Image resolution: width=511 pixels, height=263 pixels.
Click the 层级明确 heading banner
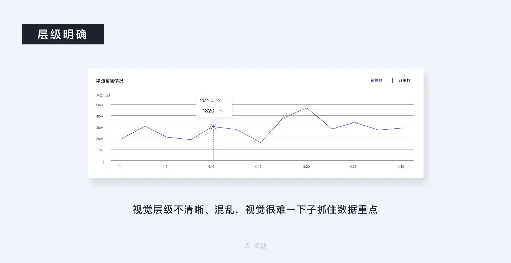pyautogui.click(x=63, y=34)
